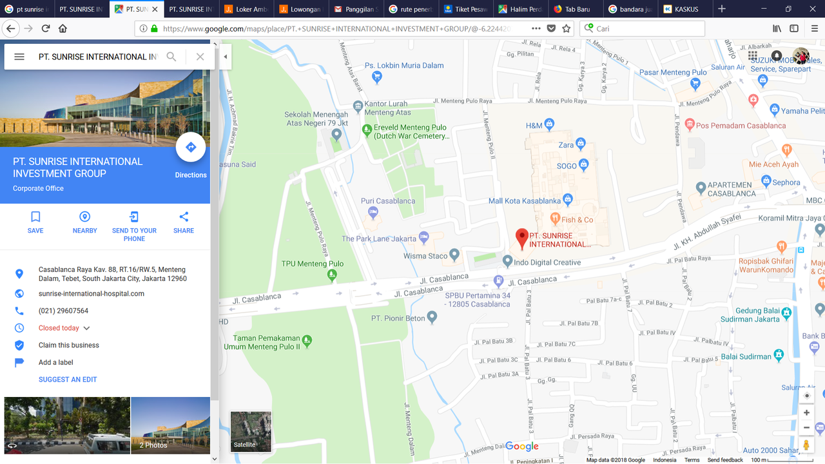Click TPU Menteng Pulo park marker

tap(332, 275)
